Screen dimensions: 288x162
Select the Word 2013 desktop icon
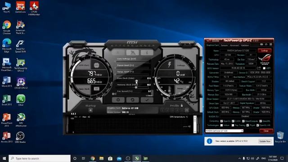click(7, 82)
